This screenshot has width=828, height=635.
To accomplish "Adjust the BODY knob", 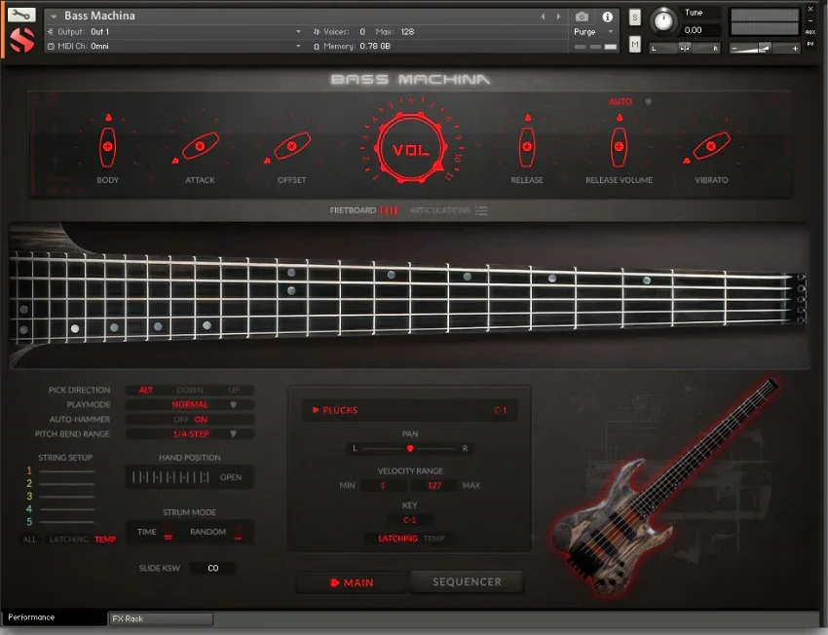I will [x=107, y=148].
